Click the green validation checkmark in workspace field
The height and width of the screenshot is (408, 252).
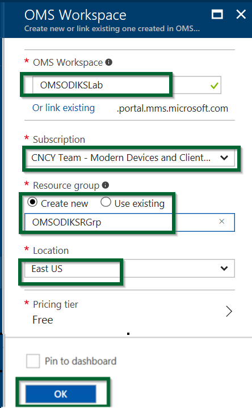(214, 86)
